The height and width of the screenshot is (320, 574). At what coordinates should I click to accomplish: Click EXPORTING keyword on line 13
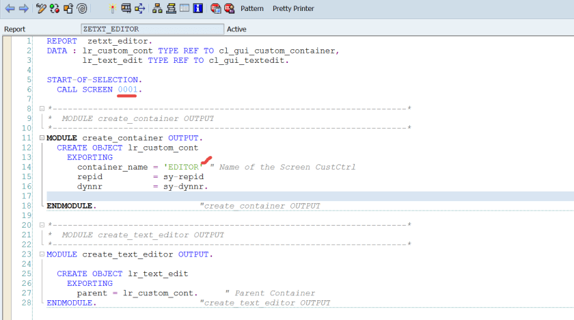click(x=90, y=157)
